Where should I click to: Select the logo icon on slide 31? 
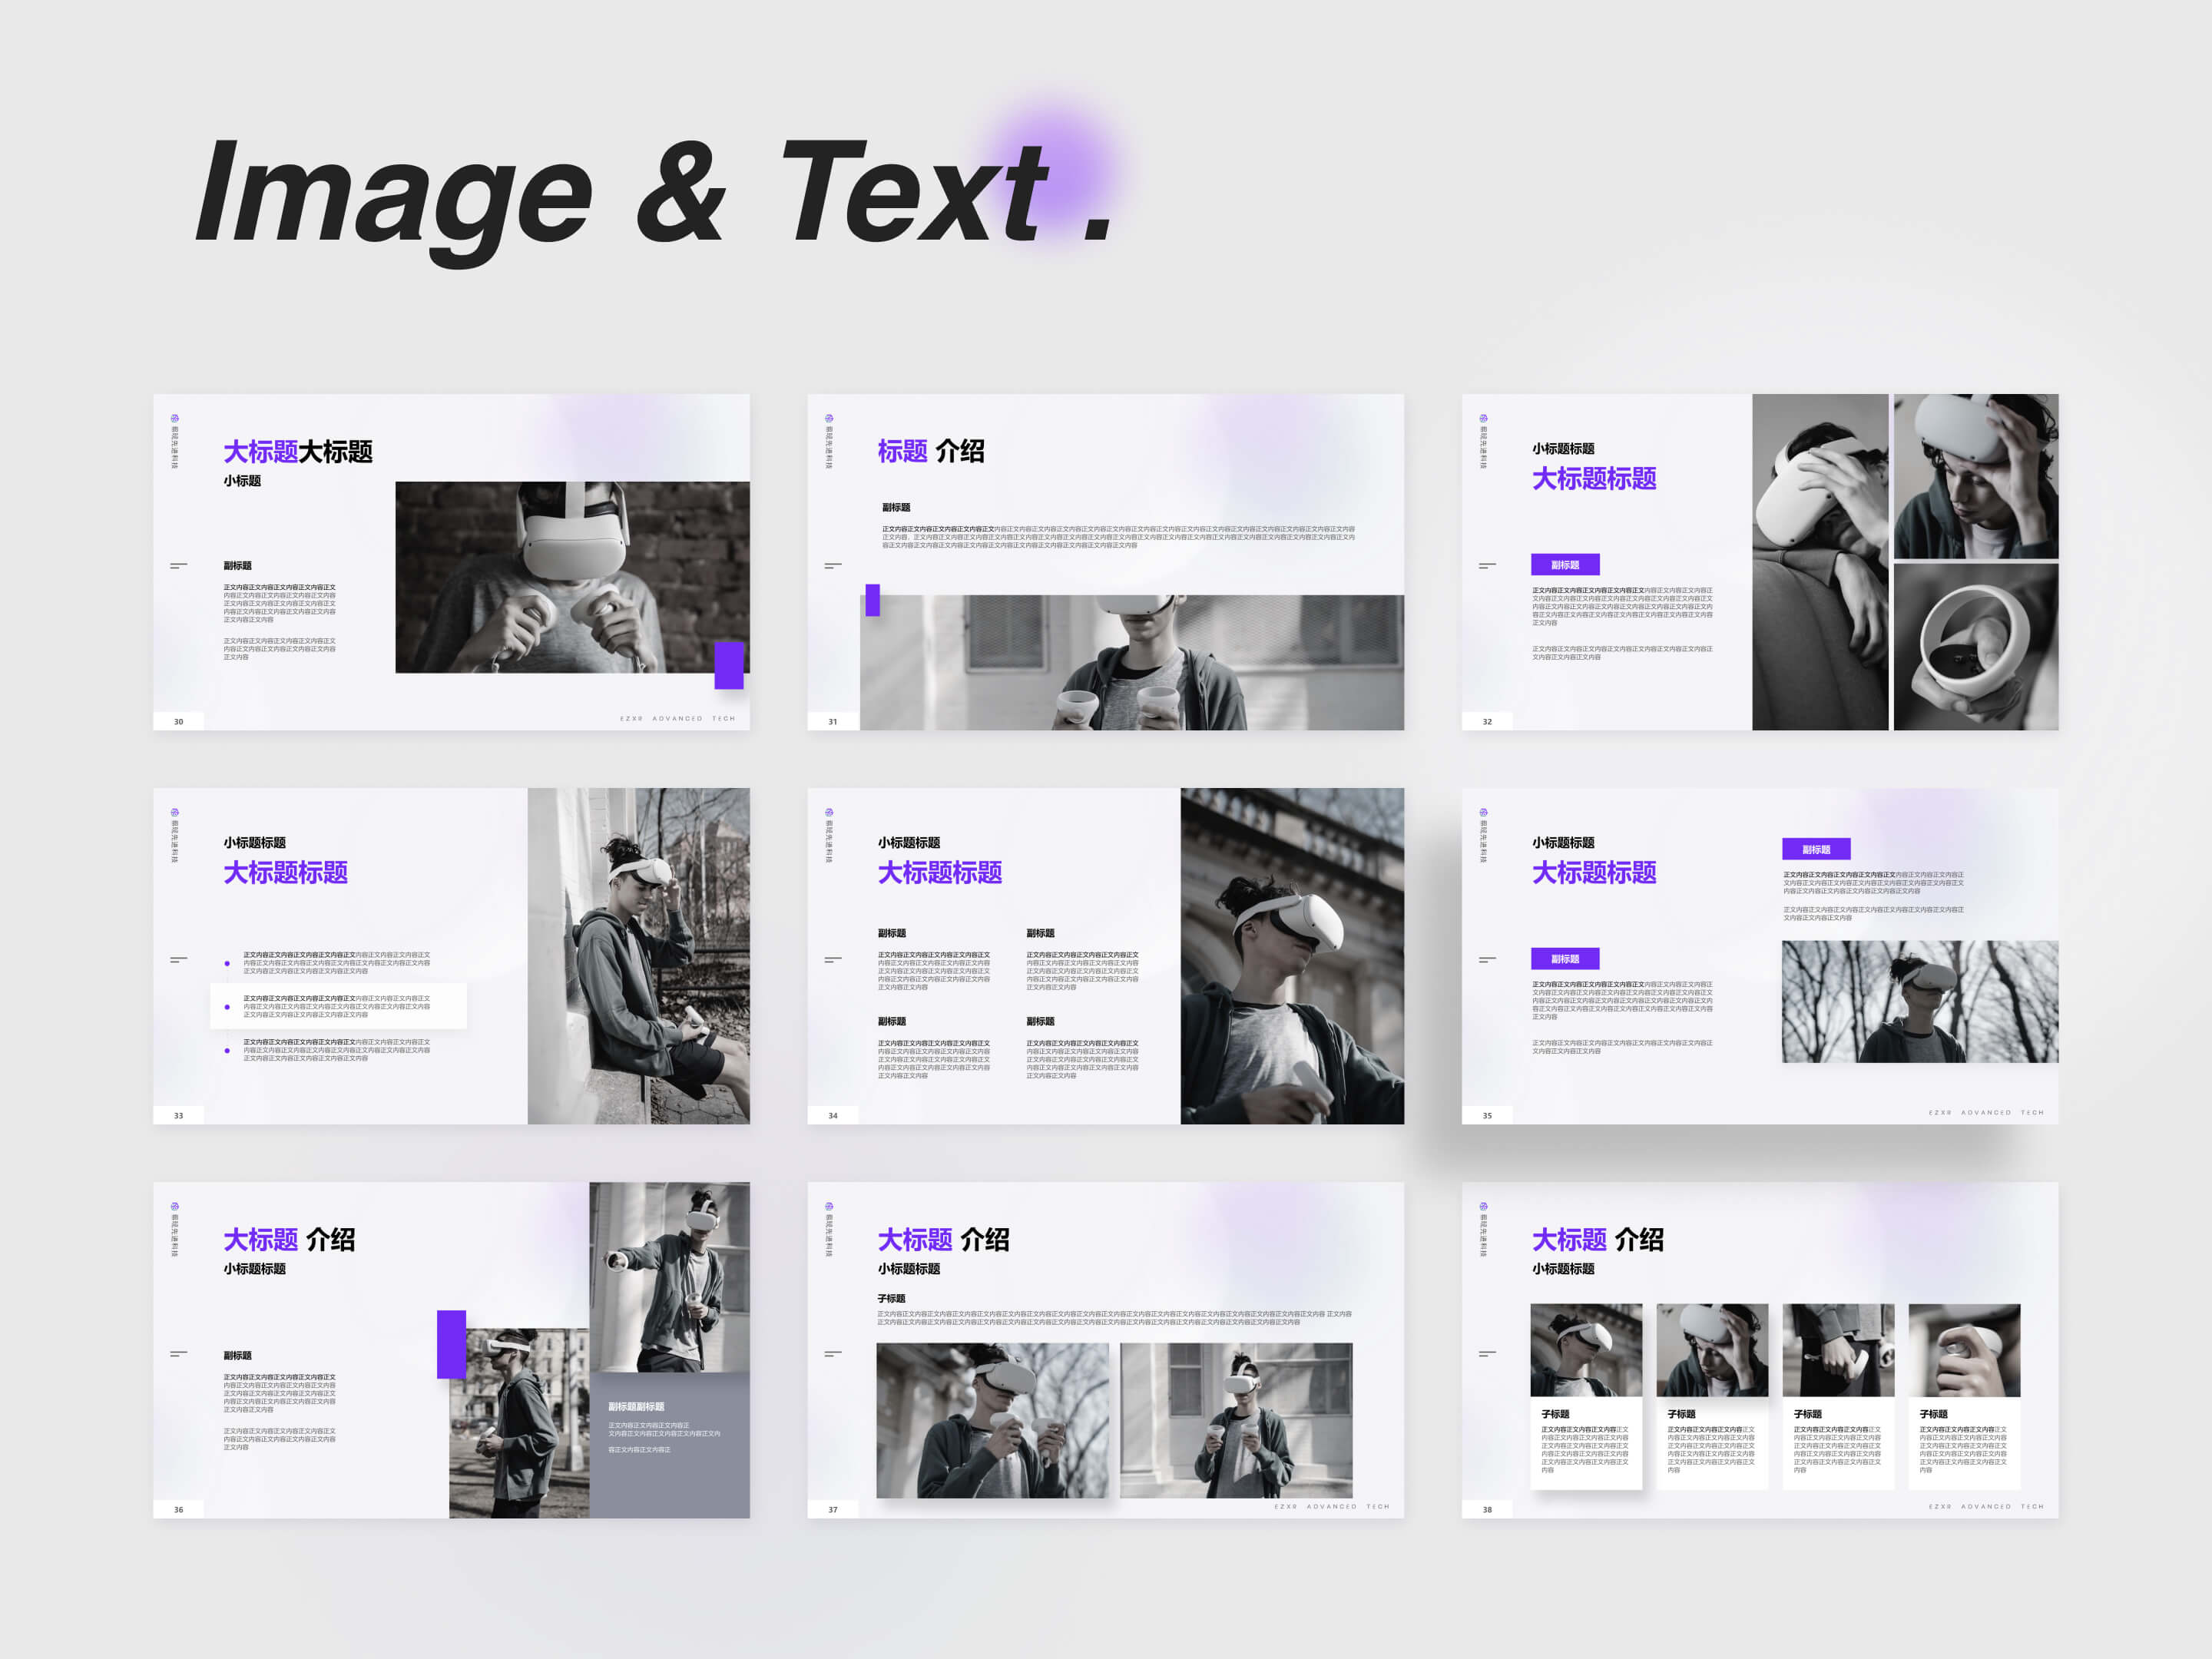point(829,419)
